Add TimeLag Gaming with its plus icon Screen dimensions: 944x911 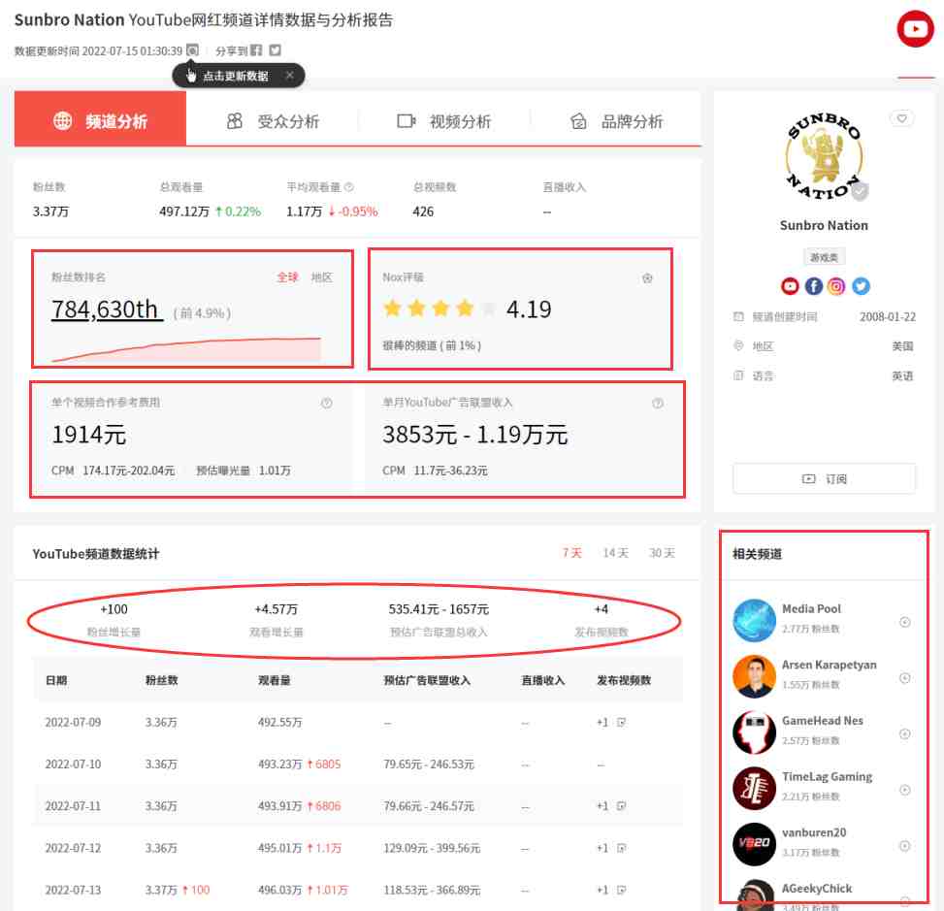904,790
